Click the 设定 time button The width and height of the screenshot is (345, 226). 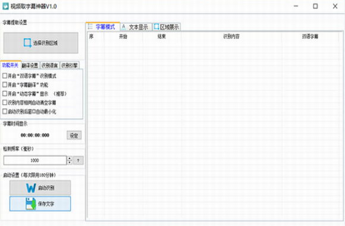(74, 136)
